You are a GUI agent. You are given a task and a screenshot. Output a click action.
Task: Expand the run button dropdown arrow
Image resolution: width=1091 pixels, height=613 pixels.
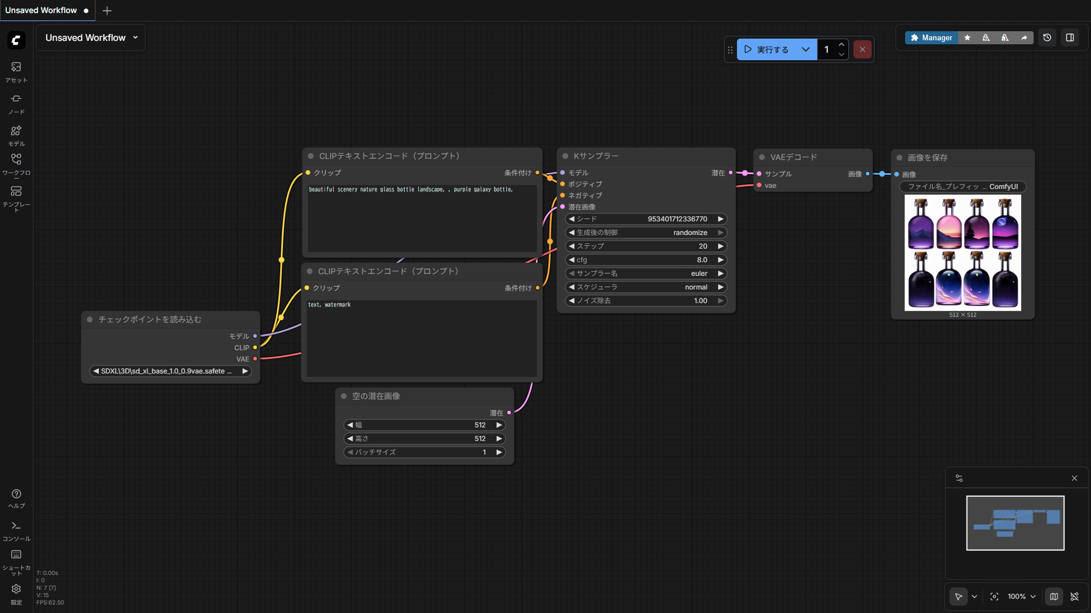[806, 49]
